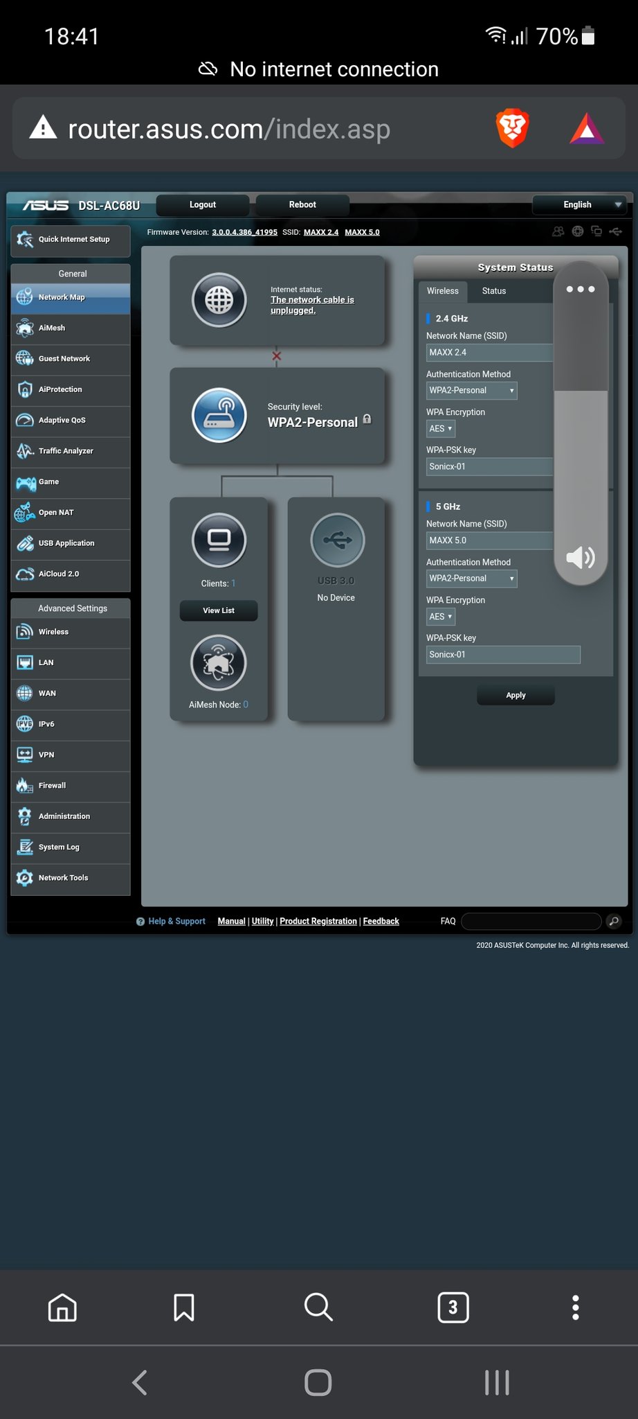
Task: Click Apply in System Status
Action: coord(516,695)
